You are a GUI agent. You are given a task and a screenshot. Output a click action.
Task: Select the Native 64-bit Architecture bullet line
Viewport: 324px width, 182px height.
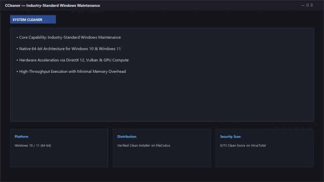tap(68, 49)
